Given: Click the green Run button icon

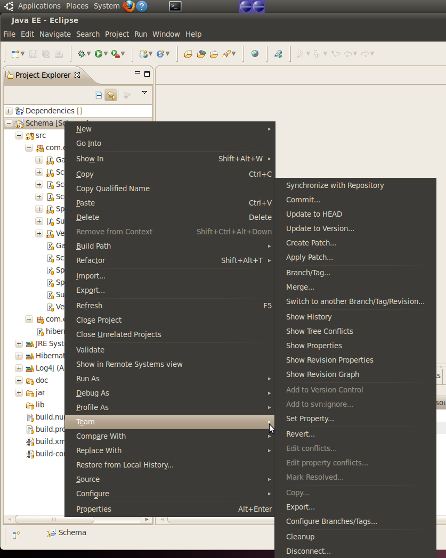Looking at the screenshot, I should point(99,54).
